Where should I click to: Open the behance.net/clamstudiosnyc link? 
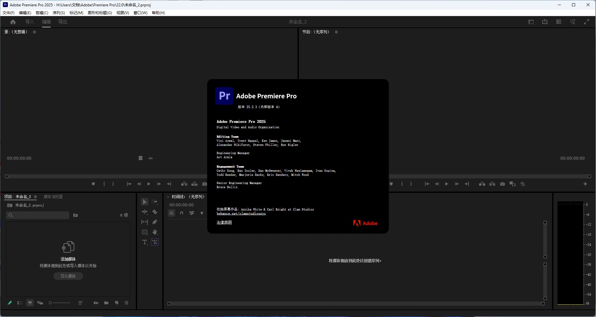pos(241,214)
